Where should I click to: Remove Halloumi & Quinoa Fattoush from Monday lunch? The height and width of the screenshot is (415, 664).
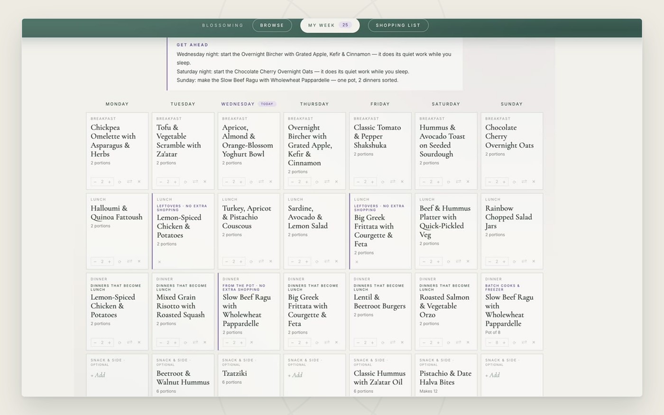[x=139, y=261]
